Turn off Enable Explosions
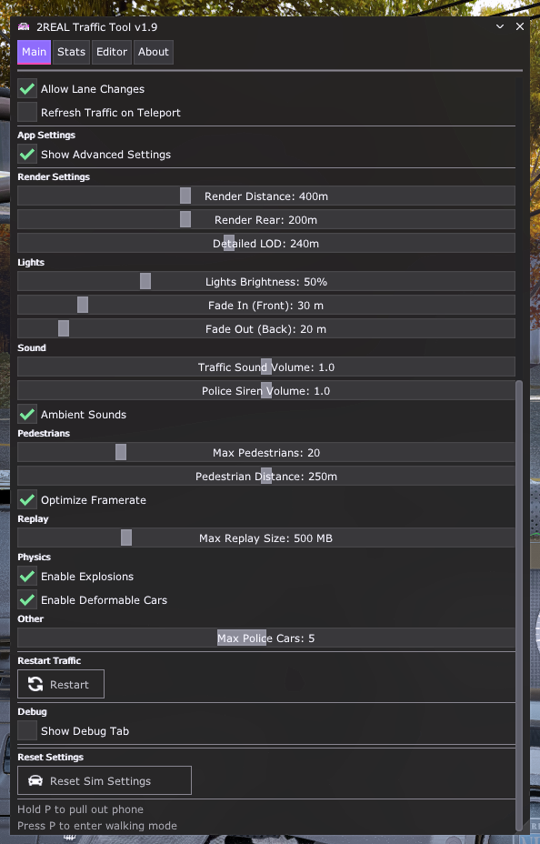 pyautogui.click(x=26, y=576)
